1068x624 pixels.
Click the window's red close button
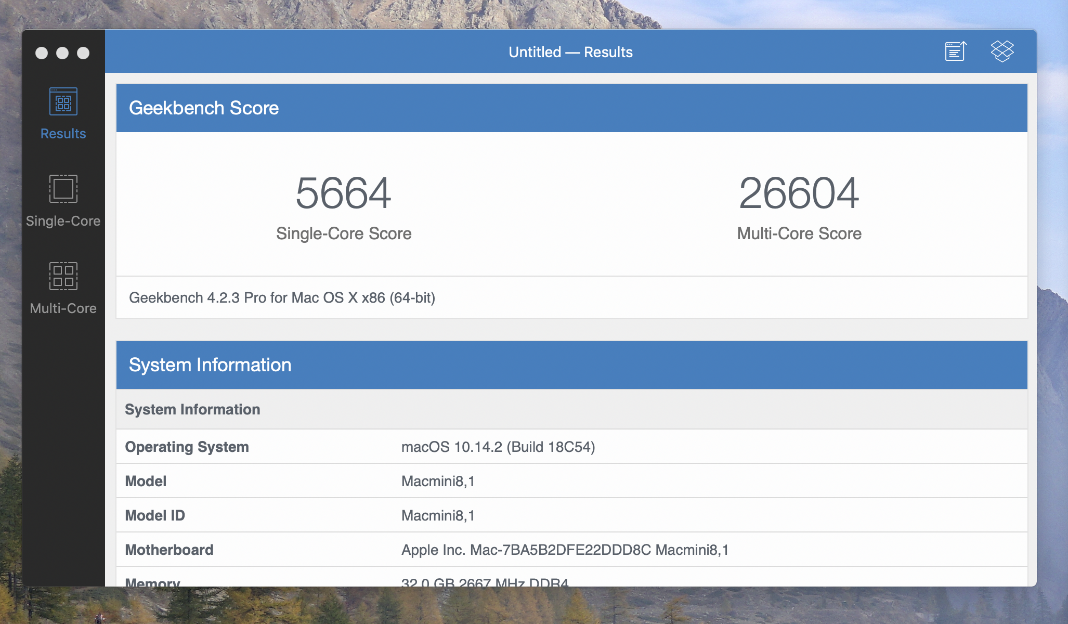[42, 53]
